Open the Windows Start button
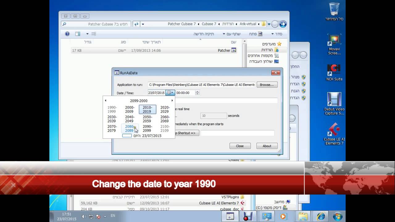Viewport: 395px width, 222px height. [x=338, y=216]
